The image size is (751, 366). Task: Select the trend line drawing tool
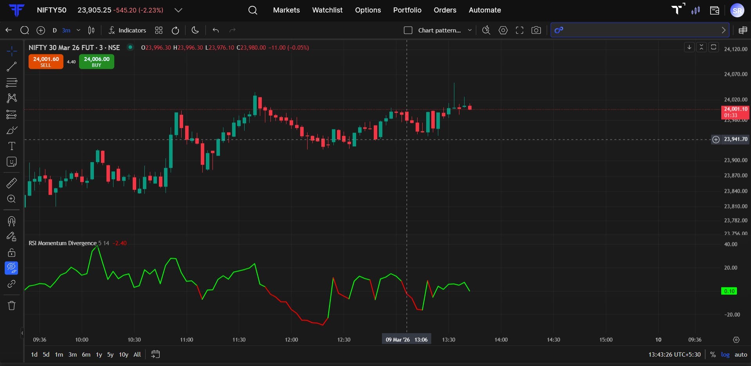click(12, 66)
